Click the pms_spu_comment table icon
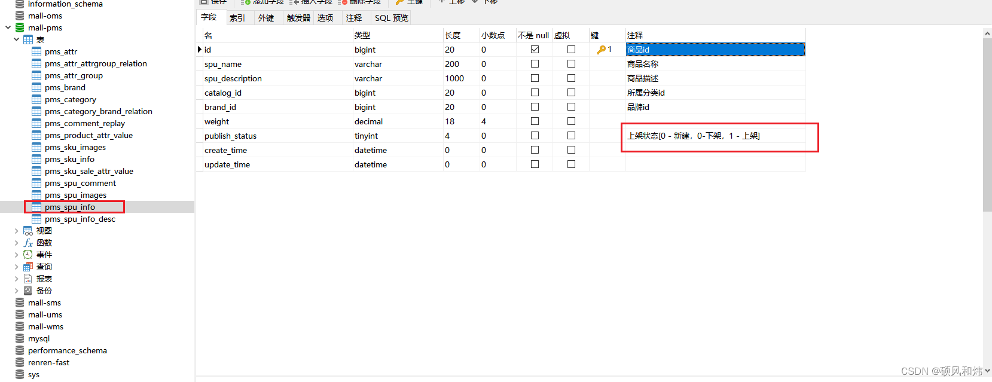992x382 pixels. point(36,183)
